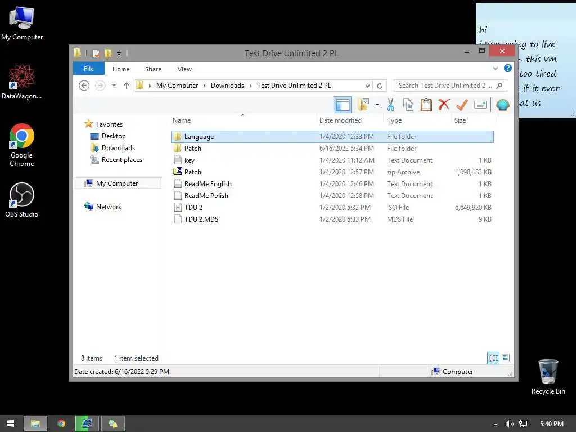Select Recent places in navigation pane
This screenshot has height=432, width=576.
[x=121, y=159]
